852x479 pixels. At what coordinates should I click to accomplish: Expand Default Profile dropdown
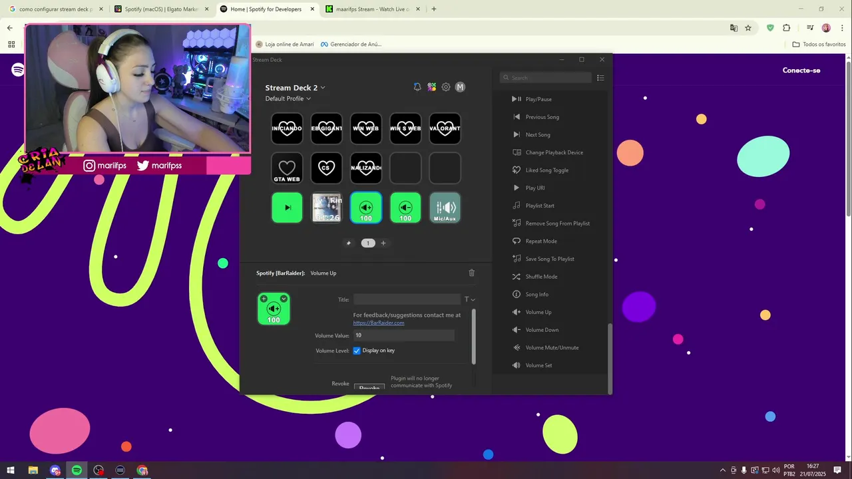(288, 98)
